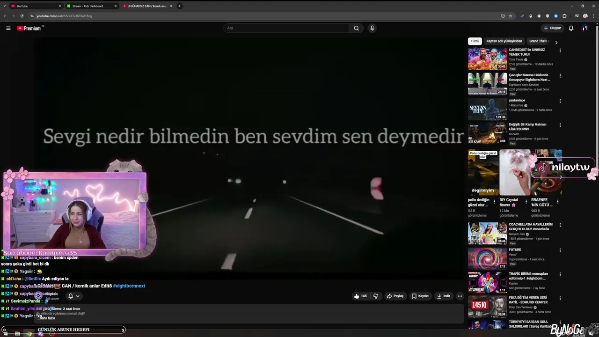
Task: Open COACHELLA'DA HAYALLERİM video title
Action: (x=531, y=227)
